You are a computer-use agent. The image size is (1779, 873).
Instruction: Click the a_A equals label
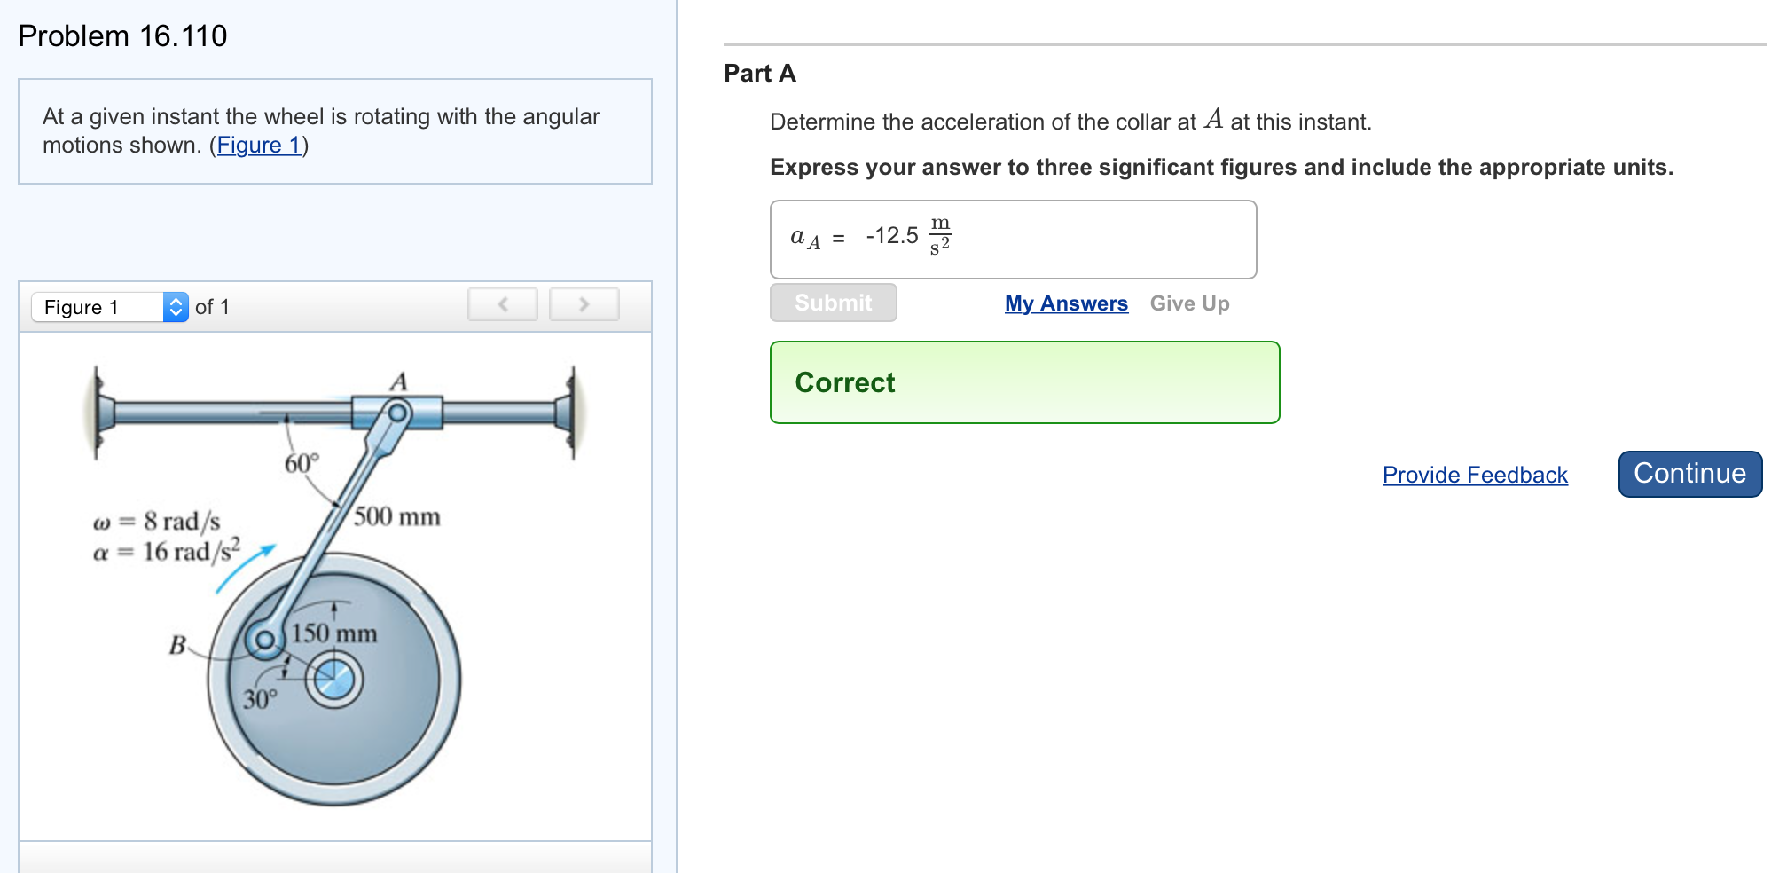(x=811, y=238)
